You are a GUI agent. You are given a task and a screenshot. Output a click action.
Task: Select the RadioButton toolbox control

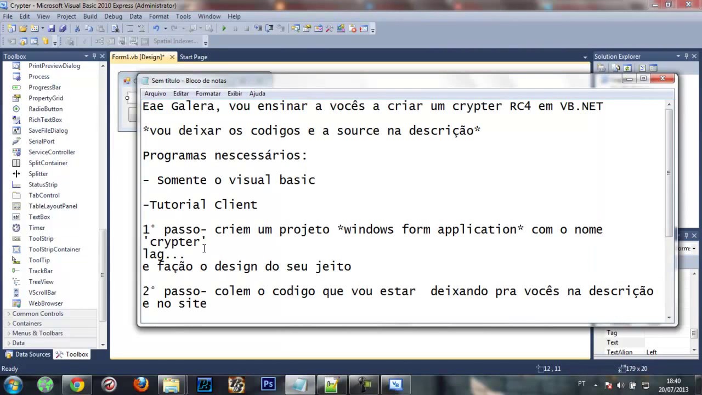46,109
